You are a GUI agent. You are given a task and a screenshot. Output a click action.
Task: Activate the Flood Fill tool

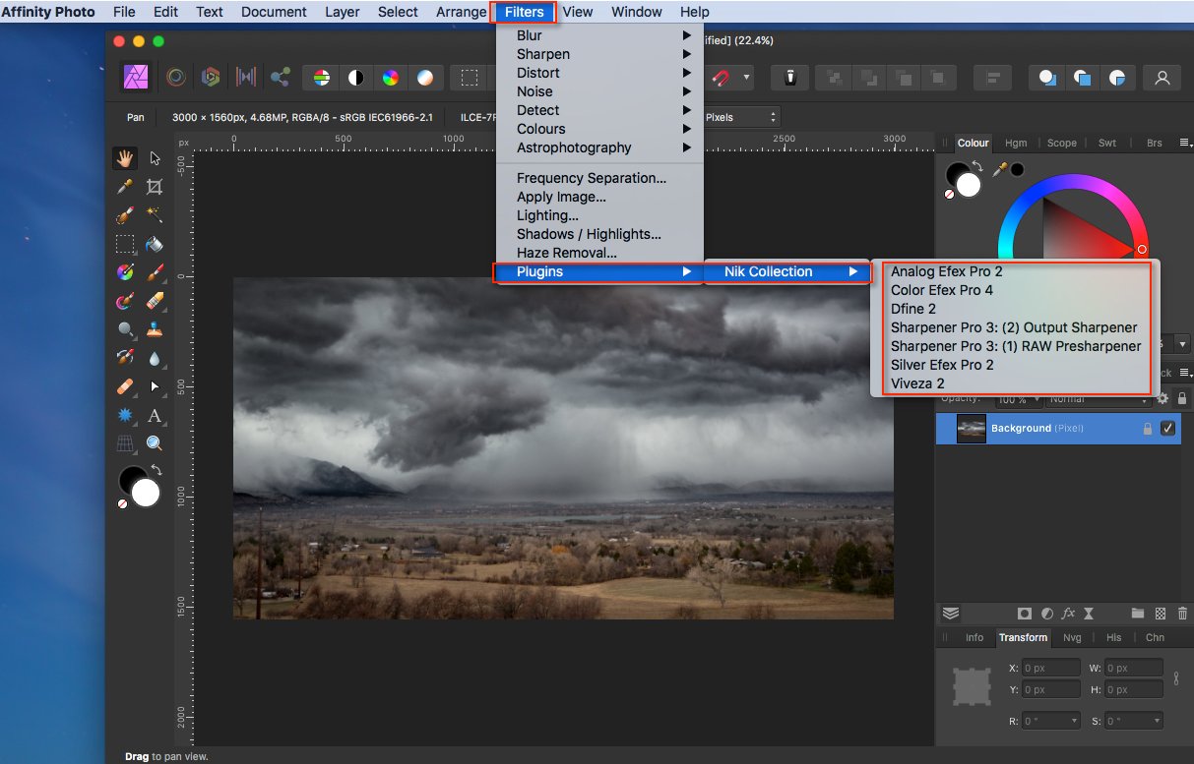point(155,244)
